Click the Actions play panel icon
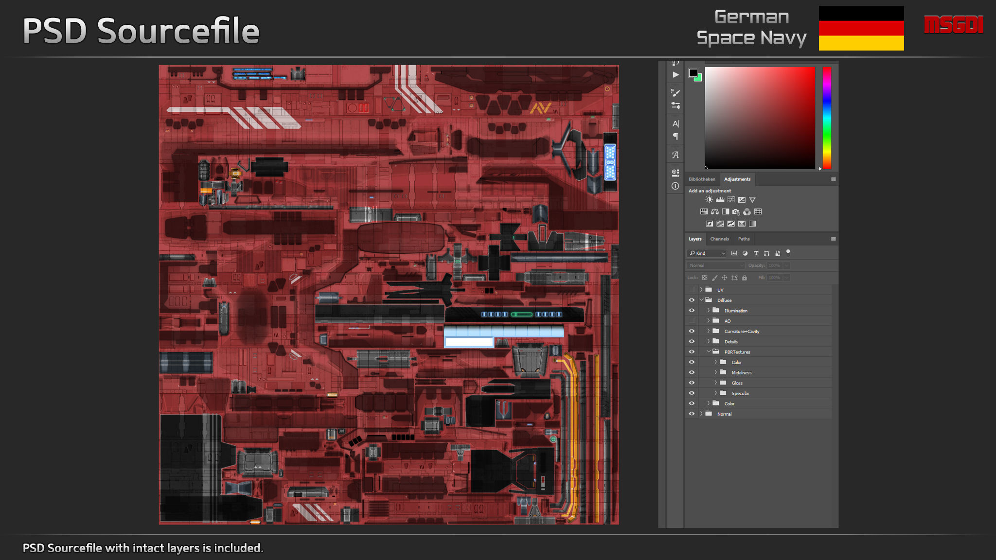 676,75
